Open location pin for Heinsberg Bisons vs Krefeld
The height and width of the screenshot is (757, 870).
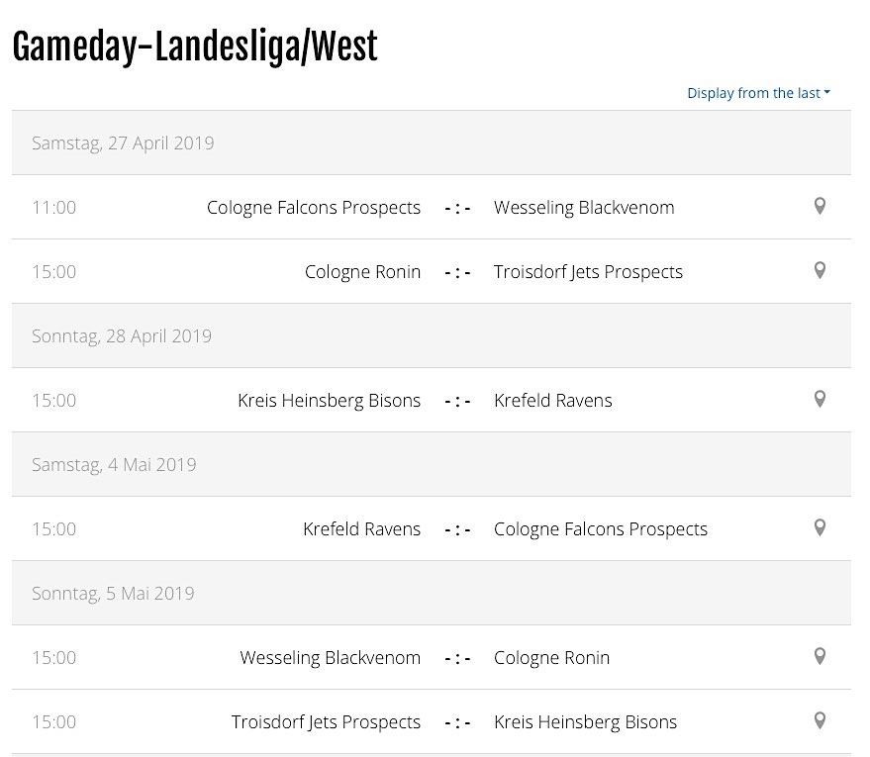pos(820,400)
